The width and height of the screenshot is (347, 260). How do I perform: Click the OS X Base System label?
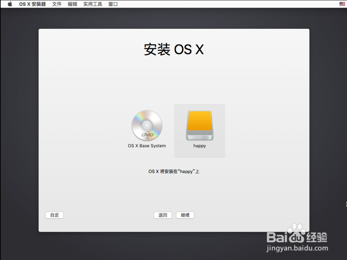click(x=147, y=146)
